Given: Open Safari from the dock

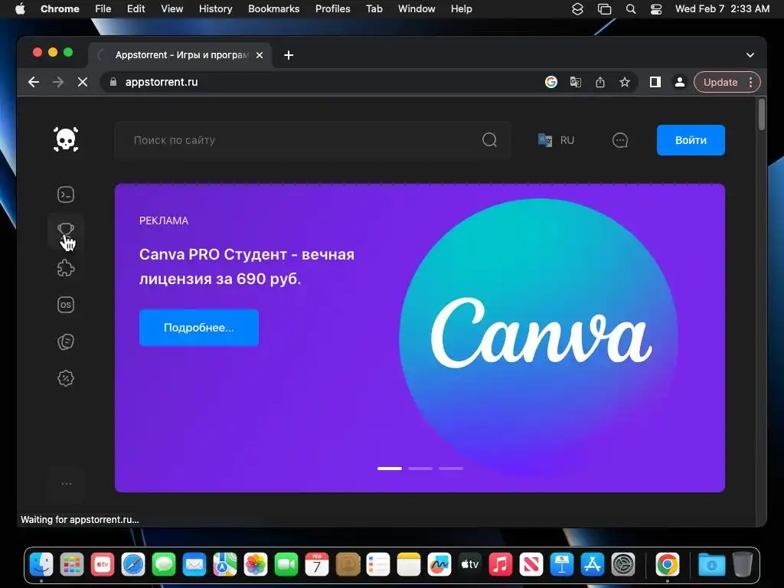Looking at the screenshot, I should pyautogui.click(x=133, y=565).
